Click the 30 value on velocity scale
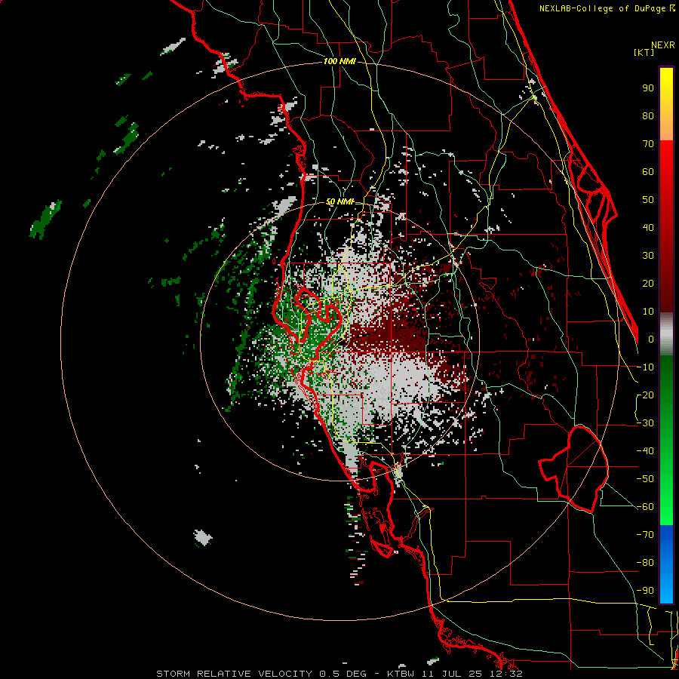The image size is (679, 679). coord(648,256)
